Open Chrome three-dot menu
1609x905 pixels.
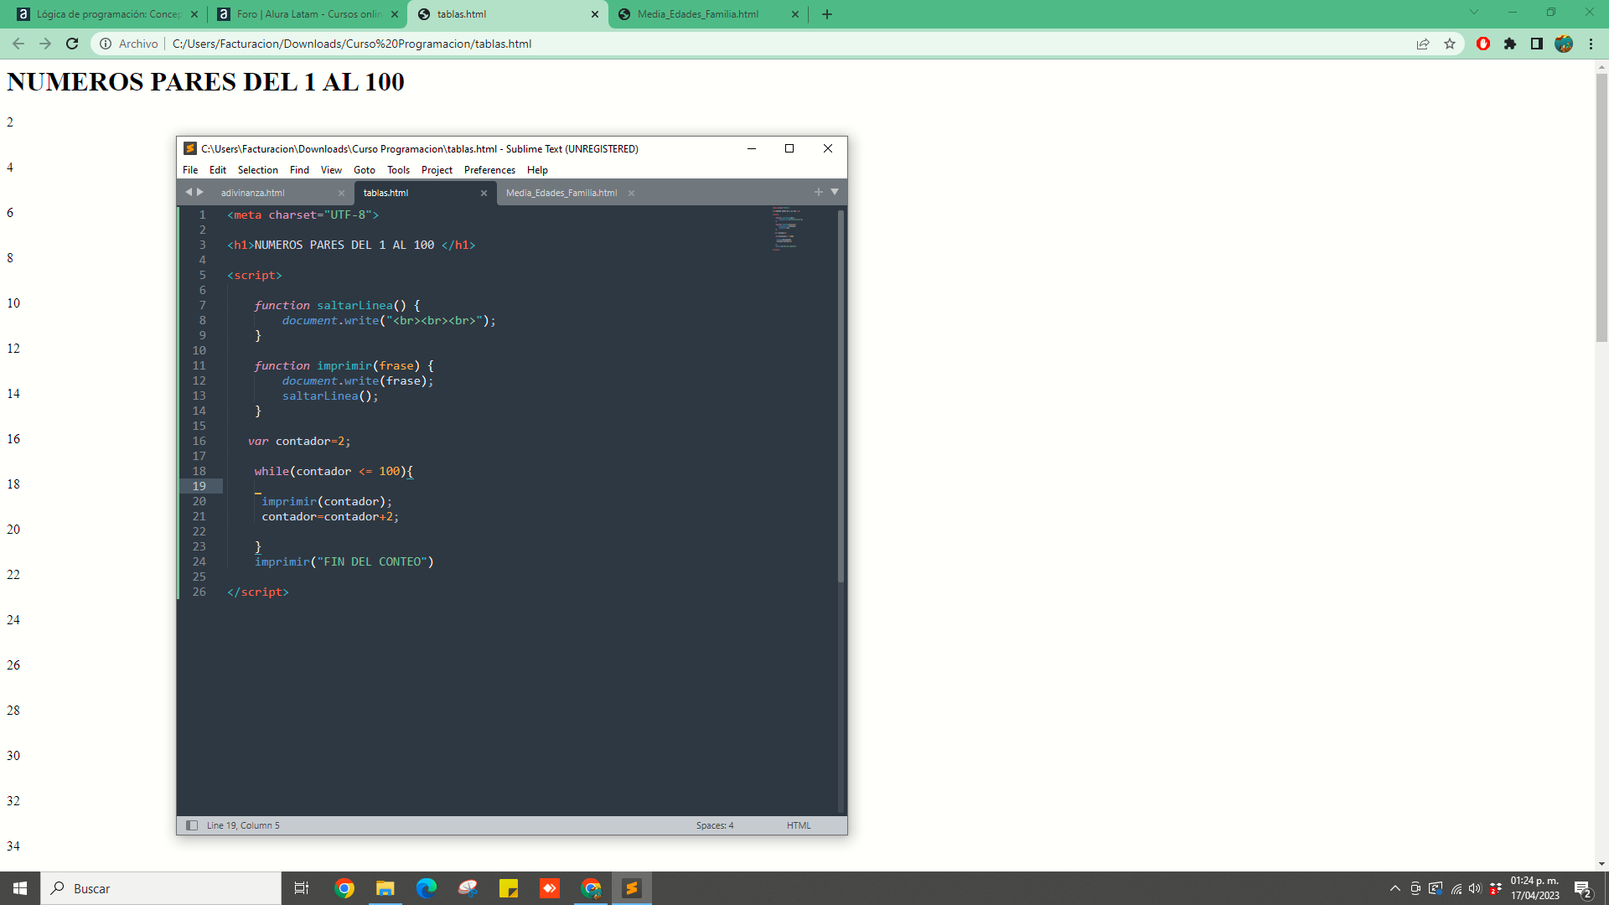pyautogui.click(x=1591, y=44)
